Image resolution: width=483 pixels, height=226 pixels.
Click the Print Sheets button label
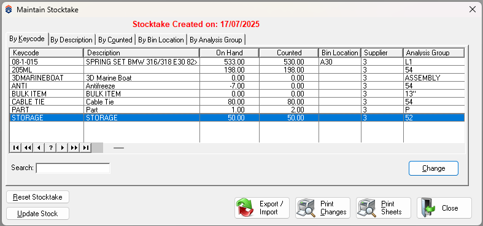[x=391, y=208]
